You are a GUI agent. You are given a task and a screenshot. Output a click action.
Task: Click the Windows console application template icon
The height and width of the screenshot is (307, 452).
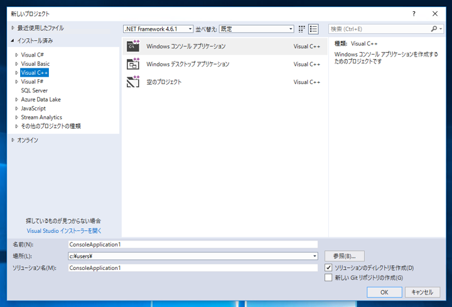133,46
